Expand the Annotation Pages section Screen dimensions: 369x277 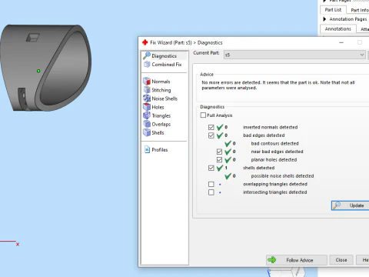pos(324,19)
